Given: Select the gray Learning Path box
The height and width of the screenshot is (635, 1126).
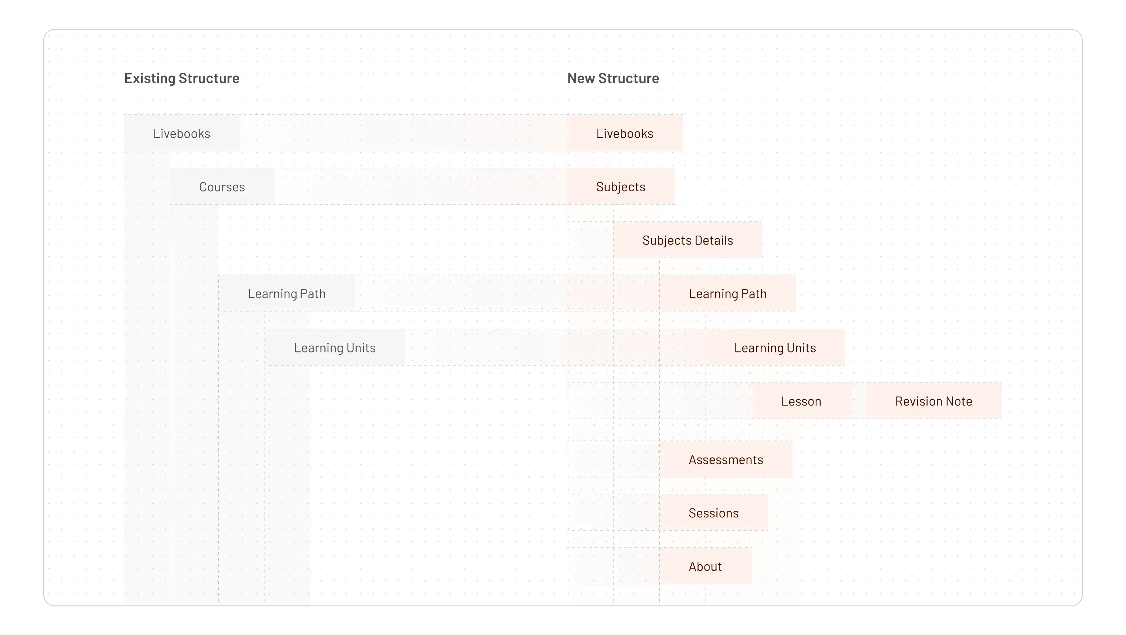Looking at the screenshot, I should click(287, 293).
